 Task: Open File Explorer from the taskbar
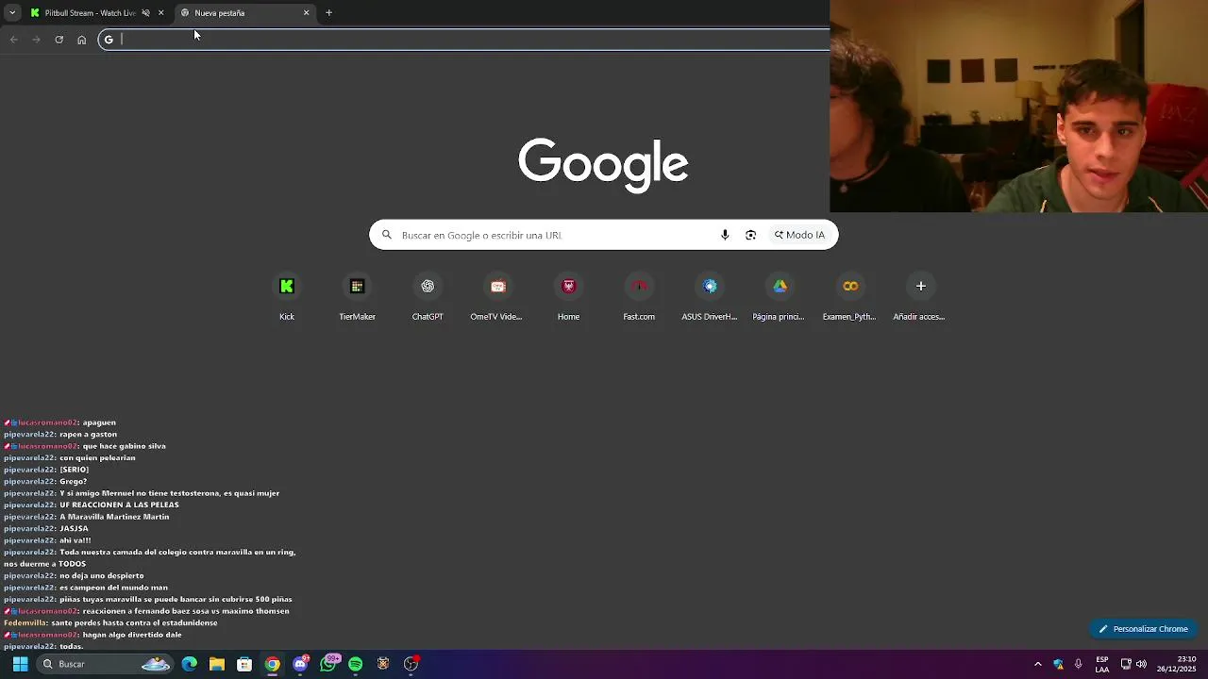(x=217, y=664)
